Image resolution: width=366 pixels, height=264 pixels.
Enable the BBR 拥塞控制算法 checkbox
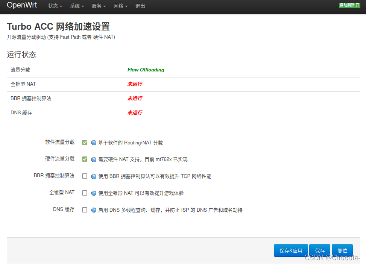click(85, 176)
